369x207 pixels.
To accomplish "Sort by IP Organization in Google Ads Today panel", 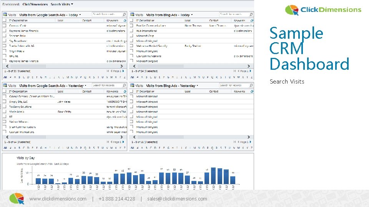I will pos(18,21).
